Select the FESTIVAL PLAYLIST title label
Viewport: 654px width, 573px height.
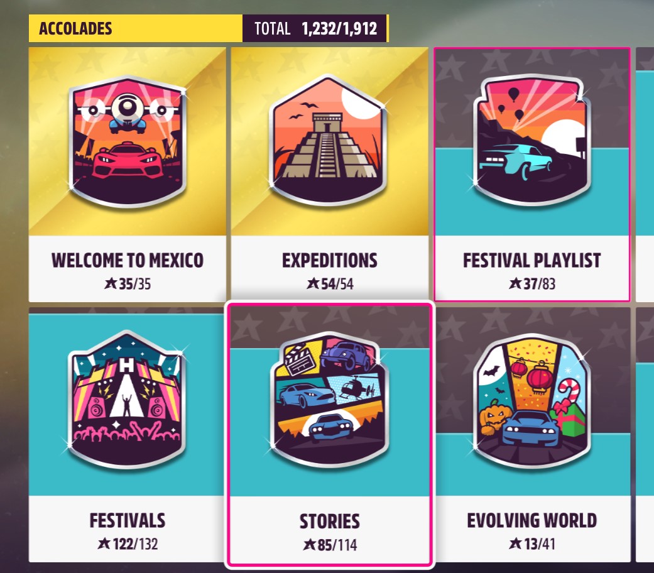point(531,260)
